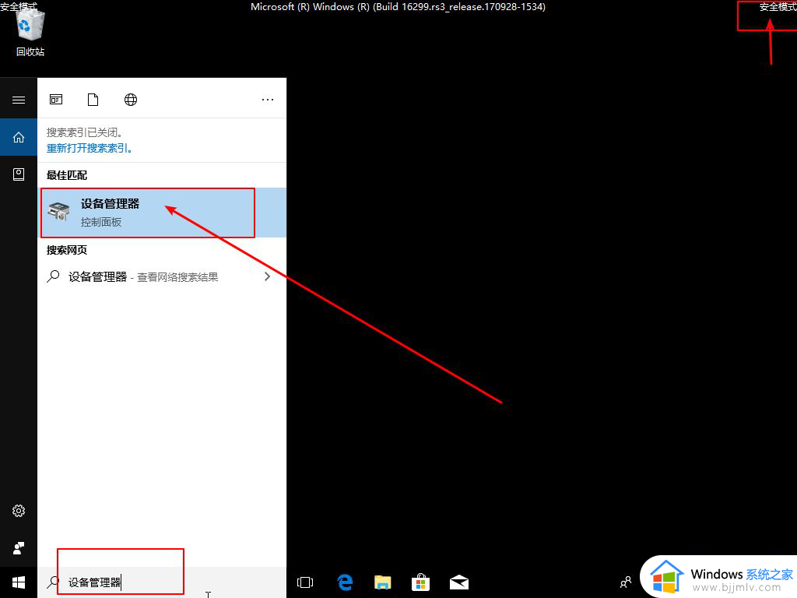This screenshot has width=797, height=598.
Task: Click the taskbar search magnifier icon
Action: pos(52,582)
